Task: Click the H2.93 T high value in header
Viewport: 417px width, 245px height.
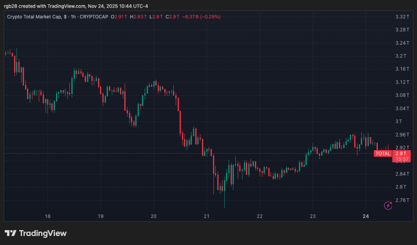Action: (138, 17)
